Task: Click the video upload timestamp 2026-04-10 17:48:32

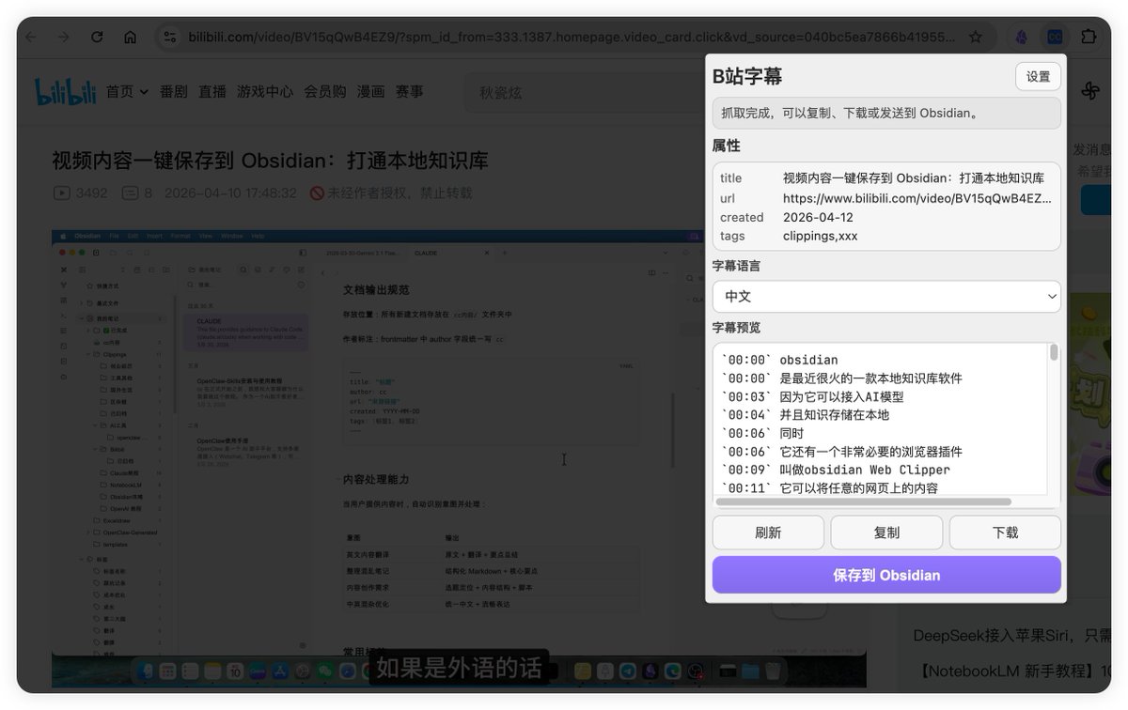Action: coord(230,193)
